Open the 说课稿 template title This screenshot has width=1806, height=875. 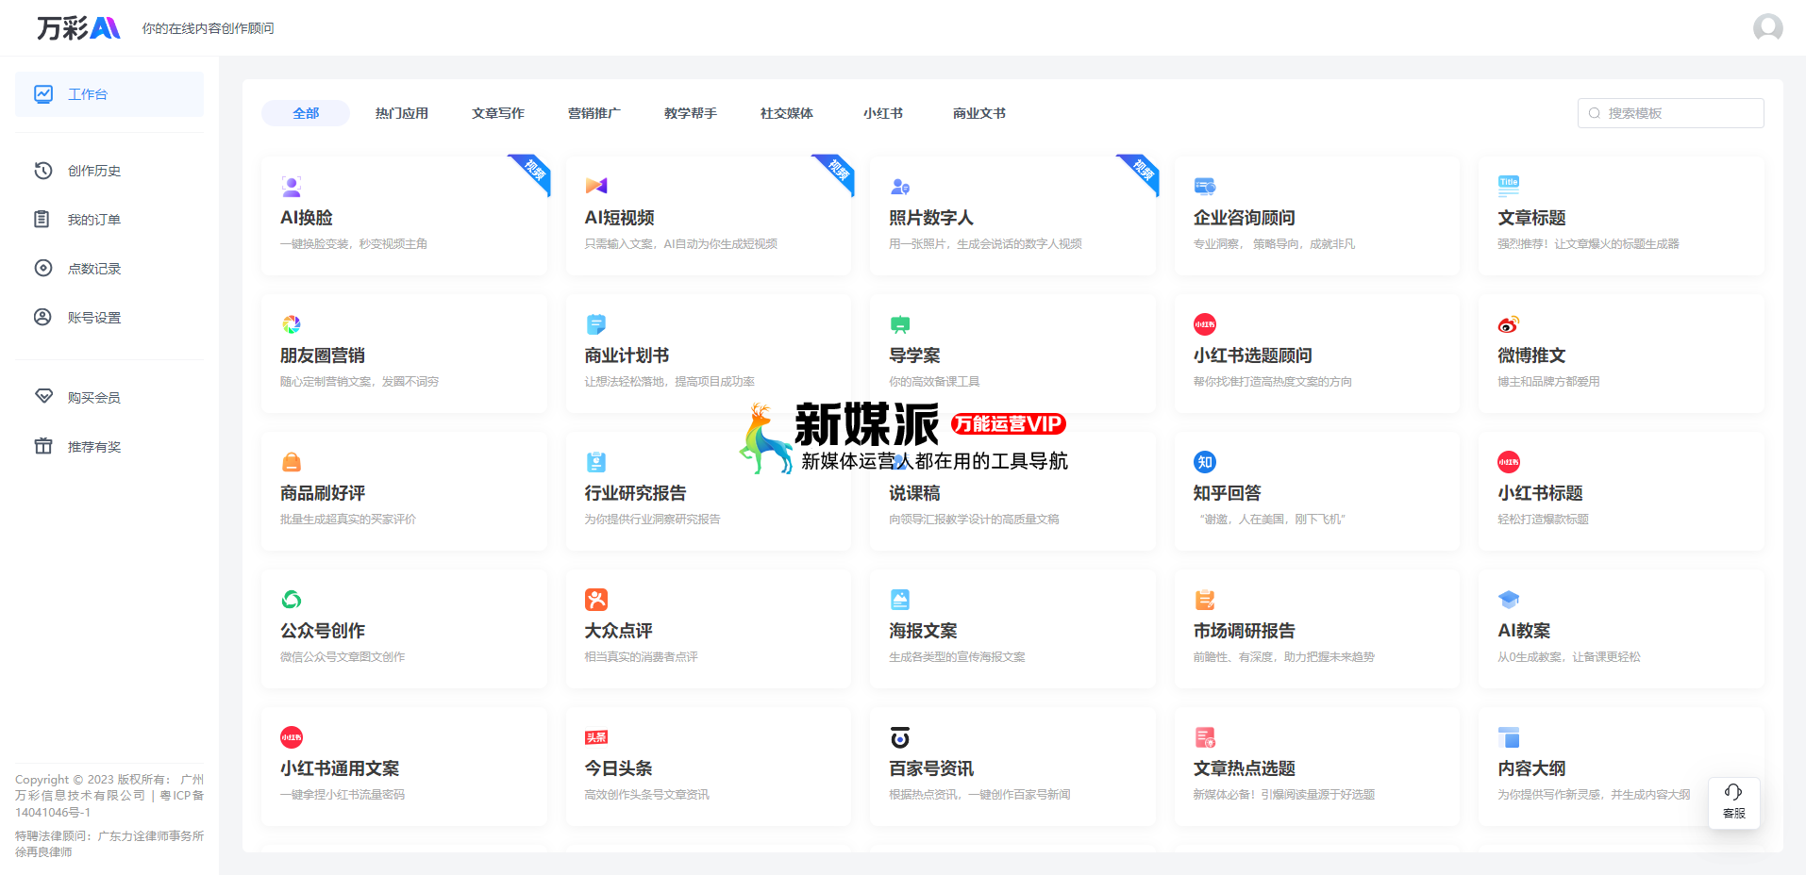914,493
